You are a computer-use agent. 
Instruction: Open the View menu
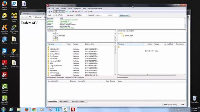[x=57, y=8]
